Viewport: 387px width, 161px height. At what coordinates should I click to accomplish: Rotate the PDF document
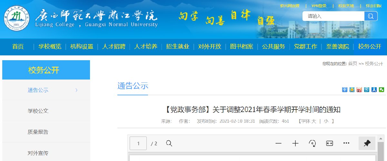(x=312, y=143)
